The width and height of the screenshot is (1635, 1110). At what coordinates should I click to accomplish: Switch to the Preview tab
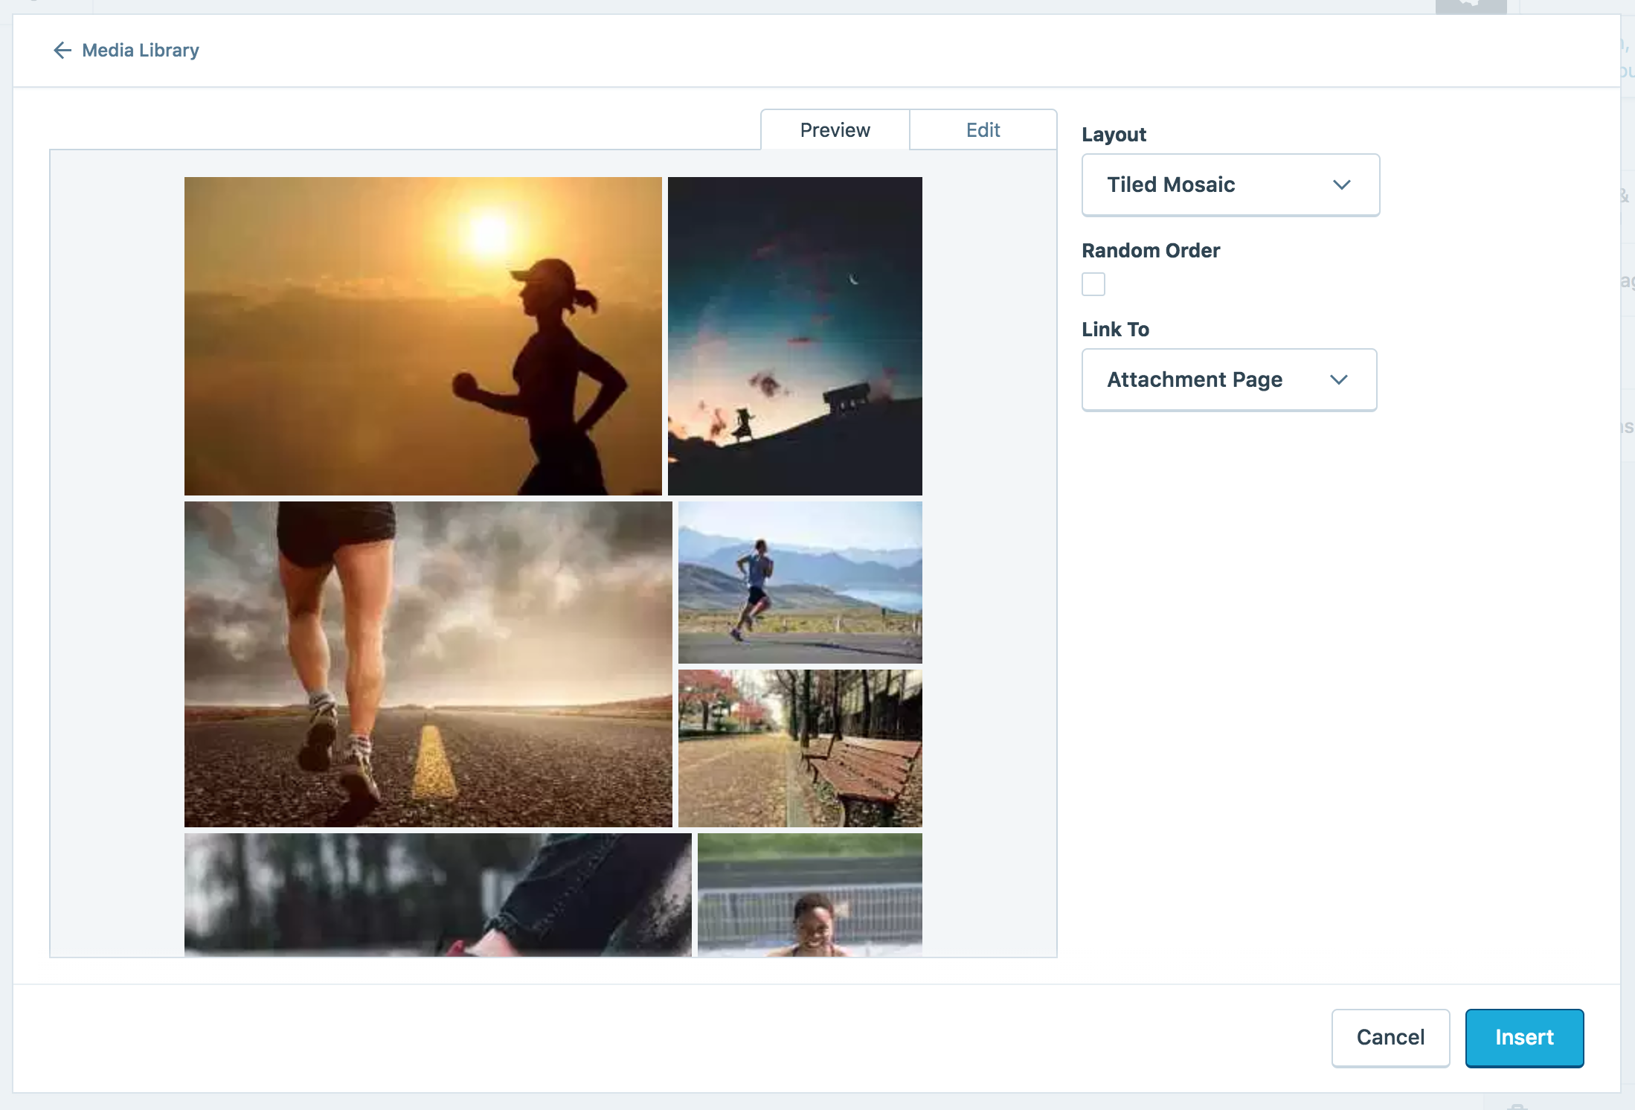[835, 129]
